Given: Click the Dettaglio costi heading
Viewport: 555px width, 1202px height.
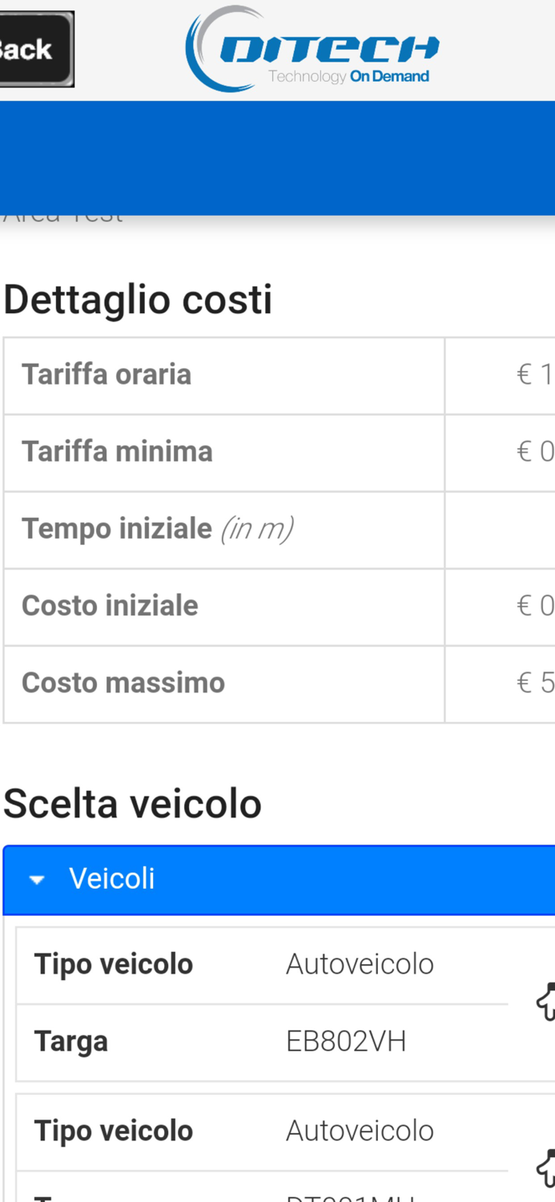Looking at the screenshot, I should tap(137, 299).
